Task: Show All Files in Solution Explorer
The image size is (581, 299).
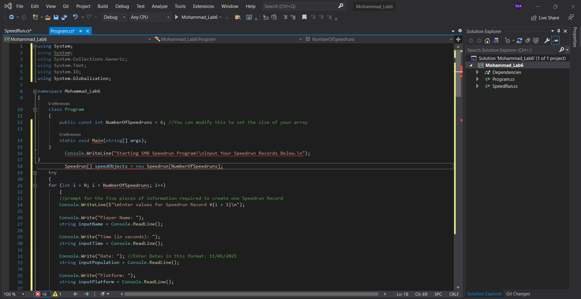Action: point(536,41)
